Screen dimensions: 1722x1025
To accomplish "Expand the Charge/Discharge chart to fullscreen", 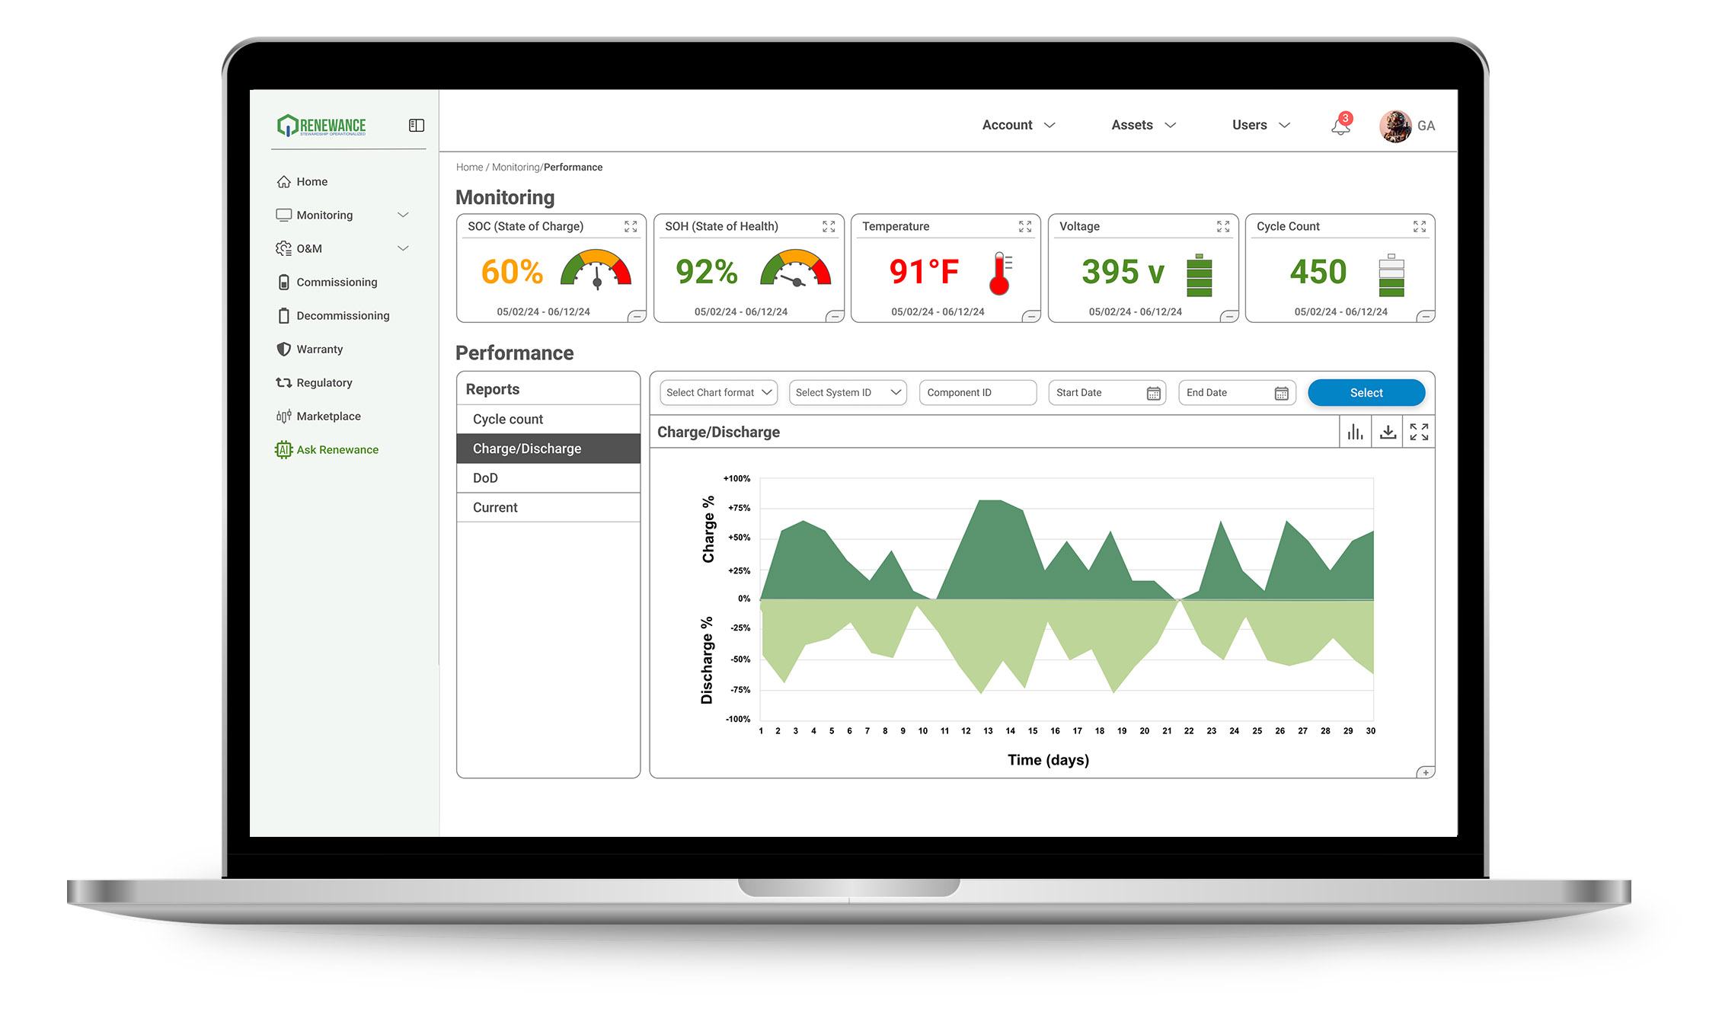I will click(1419, 433).
